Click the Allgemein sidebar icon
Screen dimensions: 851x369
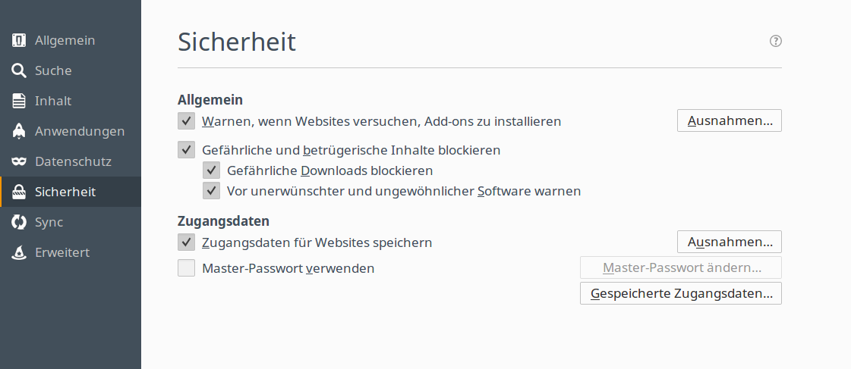tap(19, 40)
